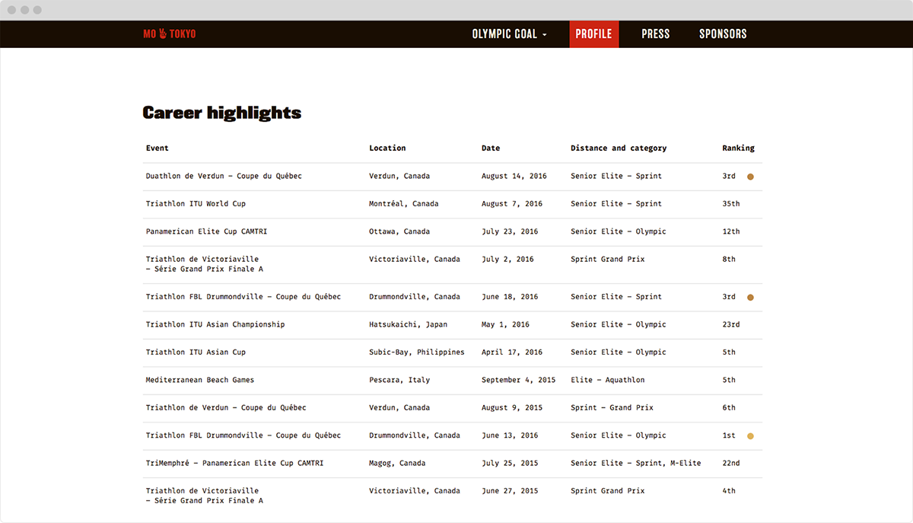Viewport: 913px width, 523px height.
Task: Click the 12th ranking value
Action: [731, 231]
